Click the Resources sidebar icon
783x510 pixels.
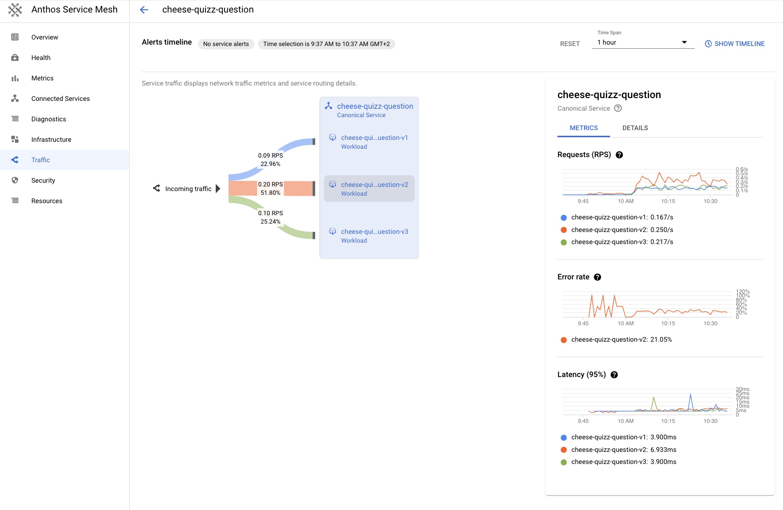coord(15,201)
